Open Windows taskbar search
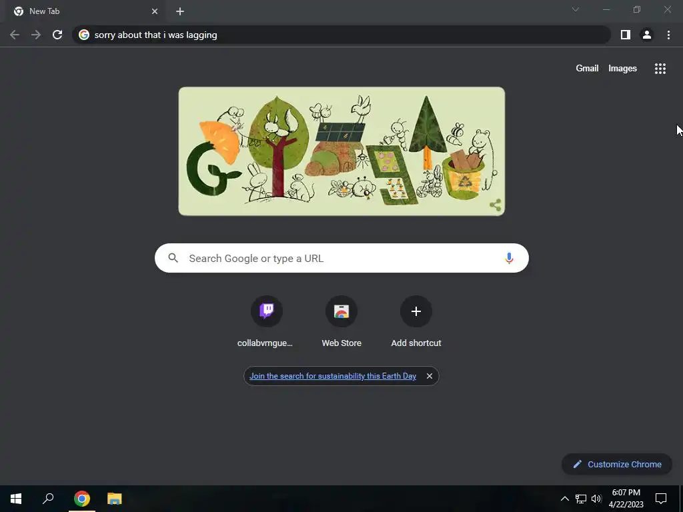 tap(48, 499)
